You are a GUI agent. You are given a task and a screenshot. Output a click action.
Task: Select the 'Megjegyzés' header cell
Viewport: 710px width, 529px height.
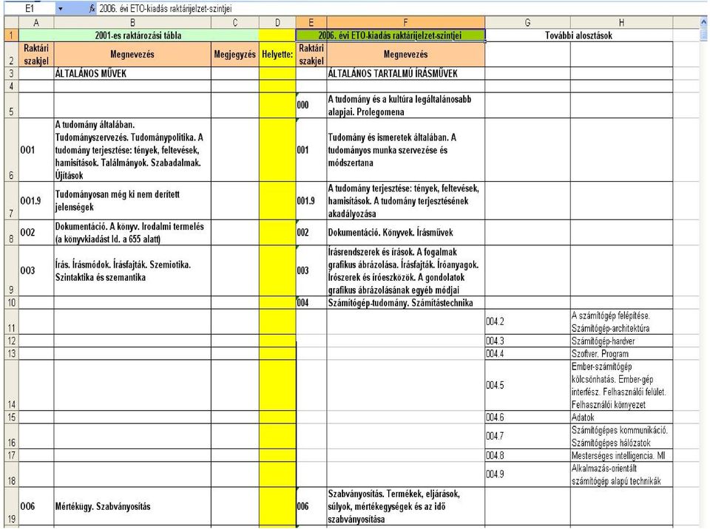(x=235, y=54)
